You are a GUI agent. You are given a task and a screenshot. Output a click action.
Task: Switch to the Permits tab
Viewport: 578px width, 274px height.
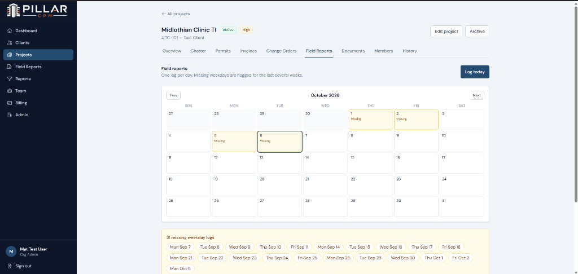click(223, 51)
